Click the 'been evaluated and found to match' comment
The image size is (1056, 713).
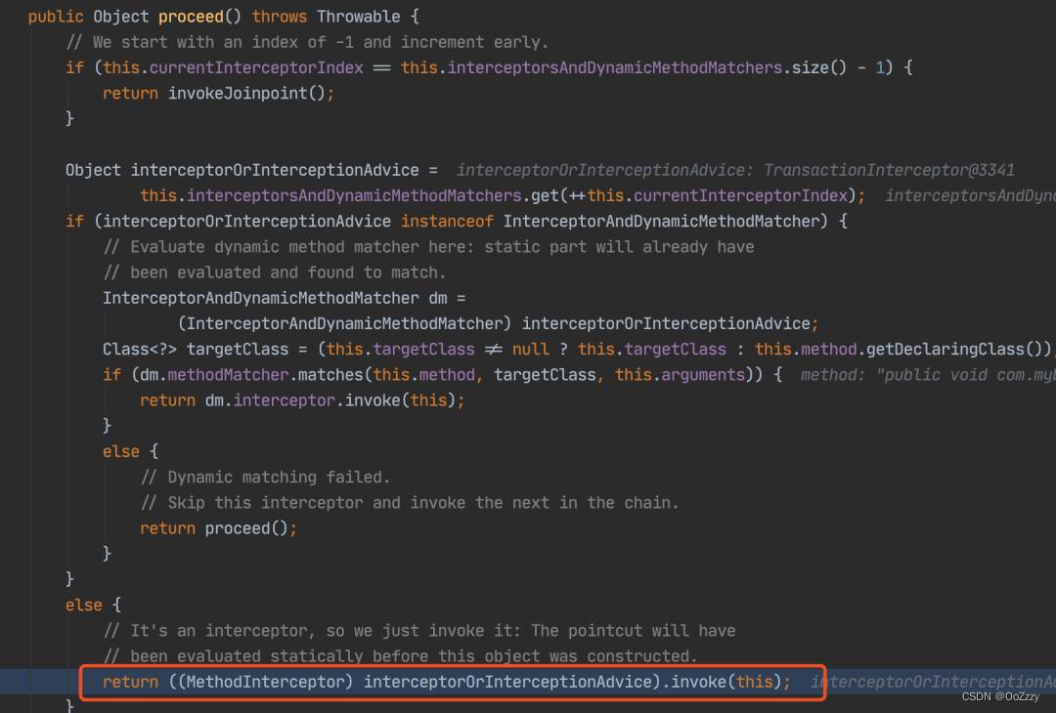[x=274, y=273]
